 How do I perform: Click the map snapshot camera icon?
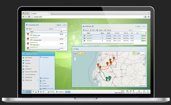[134, 53]
